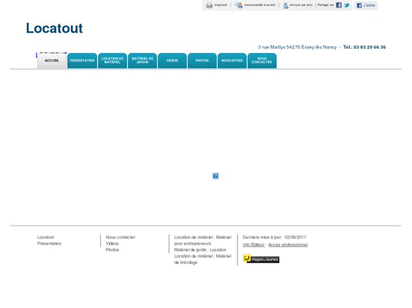Click 'recommander à un ami' link
The height and width of the screenshot is (308, 412).
(x=260, y=5)
